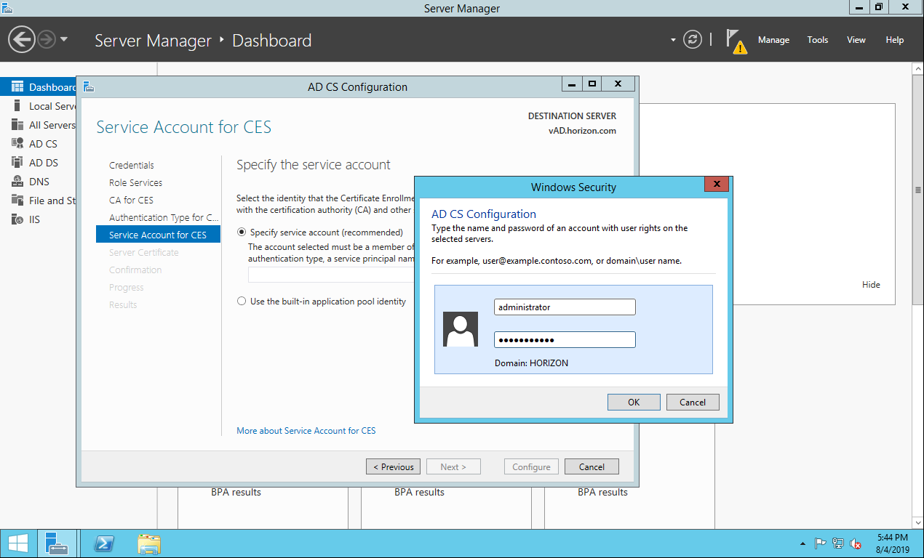Open the Manage menu
The height and width of the screenshot is (558, 924).
(773, 40)
